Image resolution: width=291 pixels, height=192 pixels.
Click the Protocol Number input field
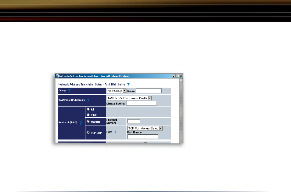click(134, 121)
